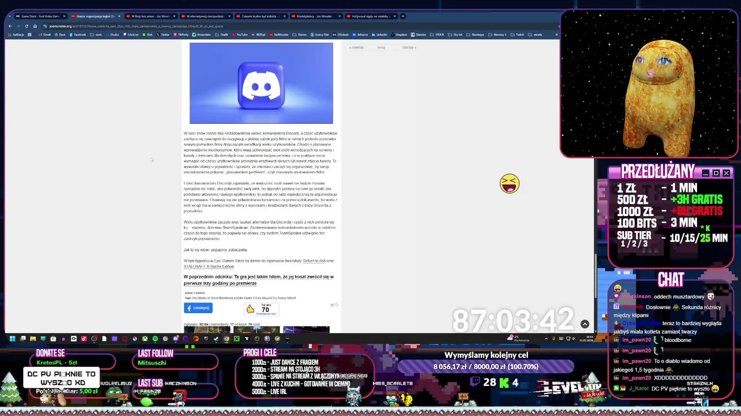Click the Facebook Udostępnij share button
Viewport: 741px width, 416px height.
pos(198,308)
